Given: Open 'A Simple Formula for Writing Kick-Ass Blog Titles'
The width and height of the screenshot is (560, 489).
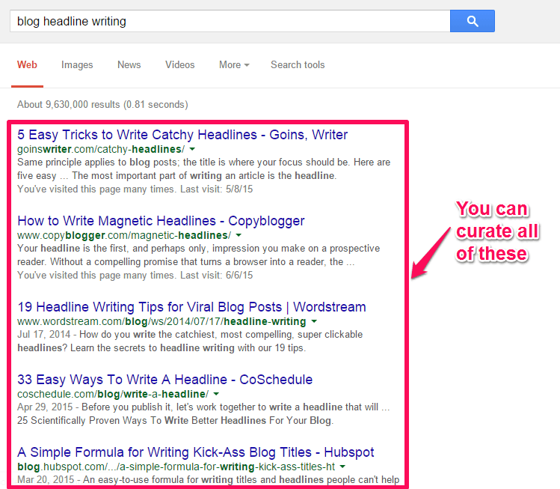Looking at the screenshot, I should [x=196, y=452].
